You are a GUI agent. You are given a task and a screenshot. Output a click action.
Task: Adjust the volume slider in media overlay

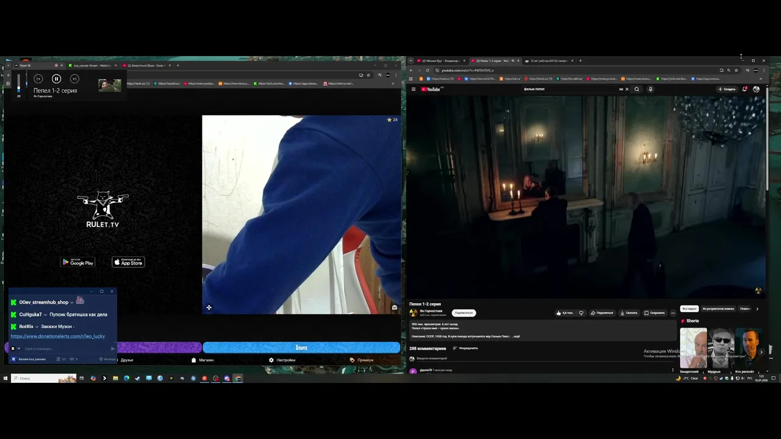18,83
